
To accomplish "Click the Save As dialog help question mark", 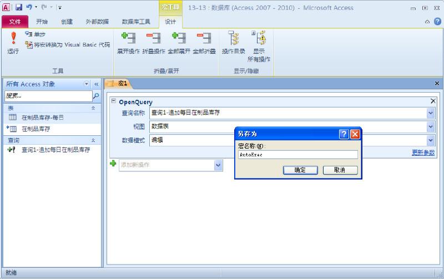I will [344, 134].
